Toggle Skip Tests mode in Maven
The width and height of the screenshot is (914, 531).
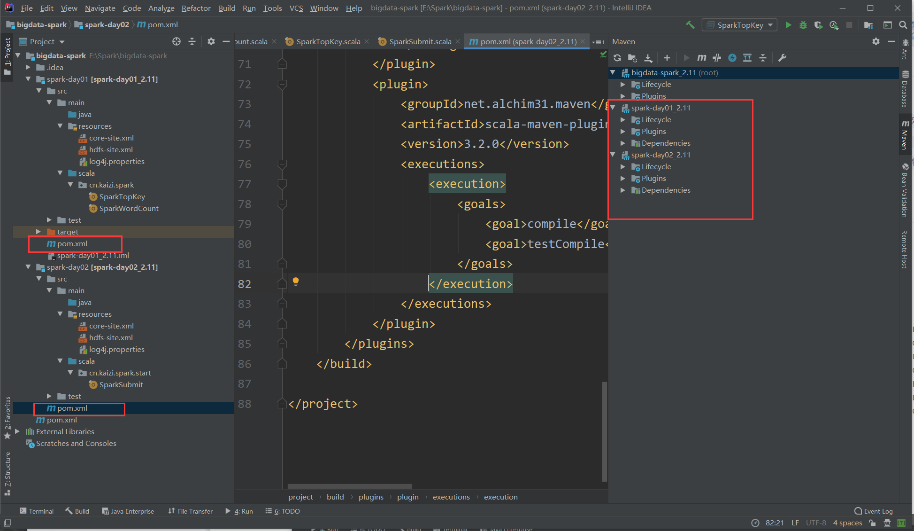[732, 58]
